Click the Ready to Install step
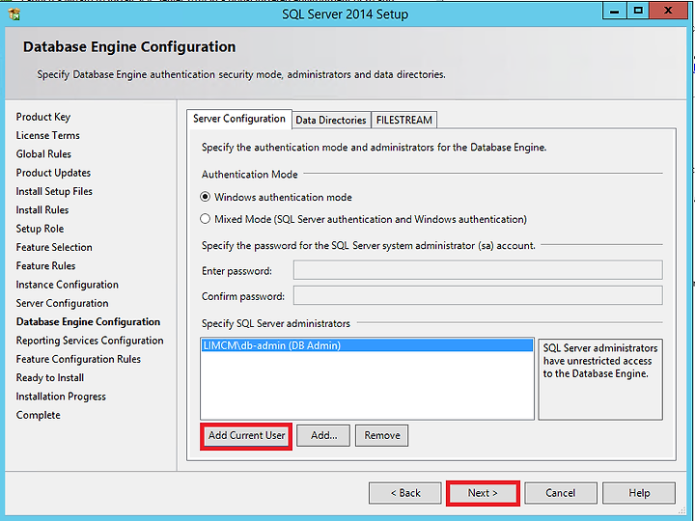 tap(49, 377)
